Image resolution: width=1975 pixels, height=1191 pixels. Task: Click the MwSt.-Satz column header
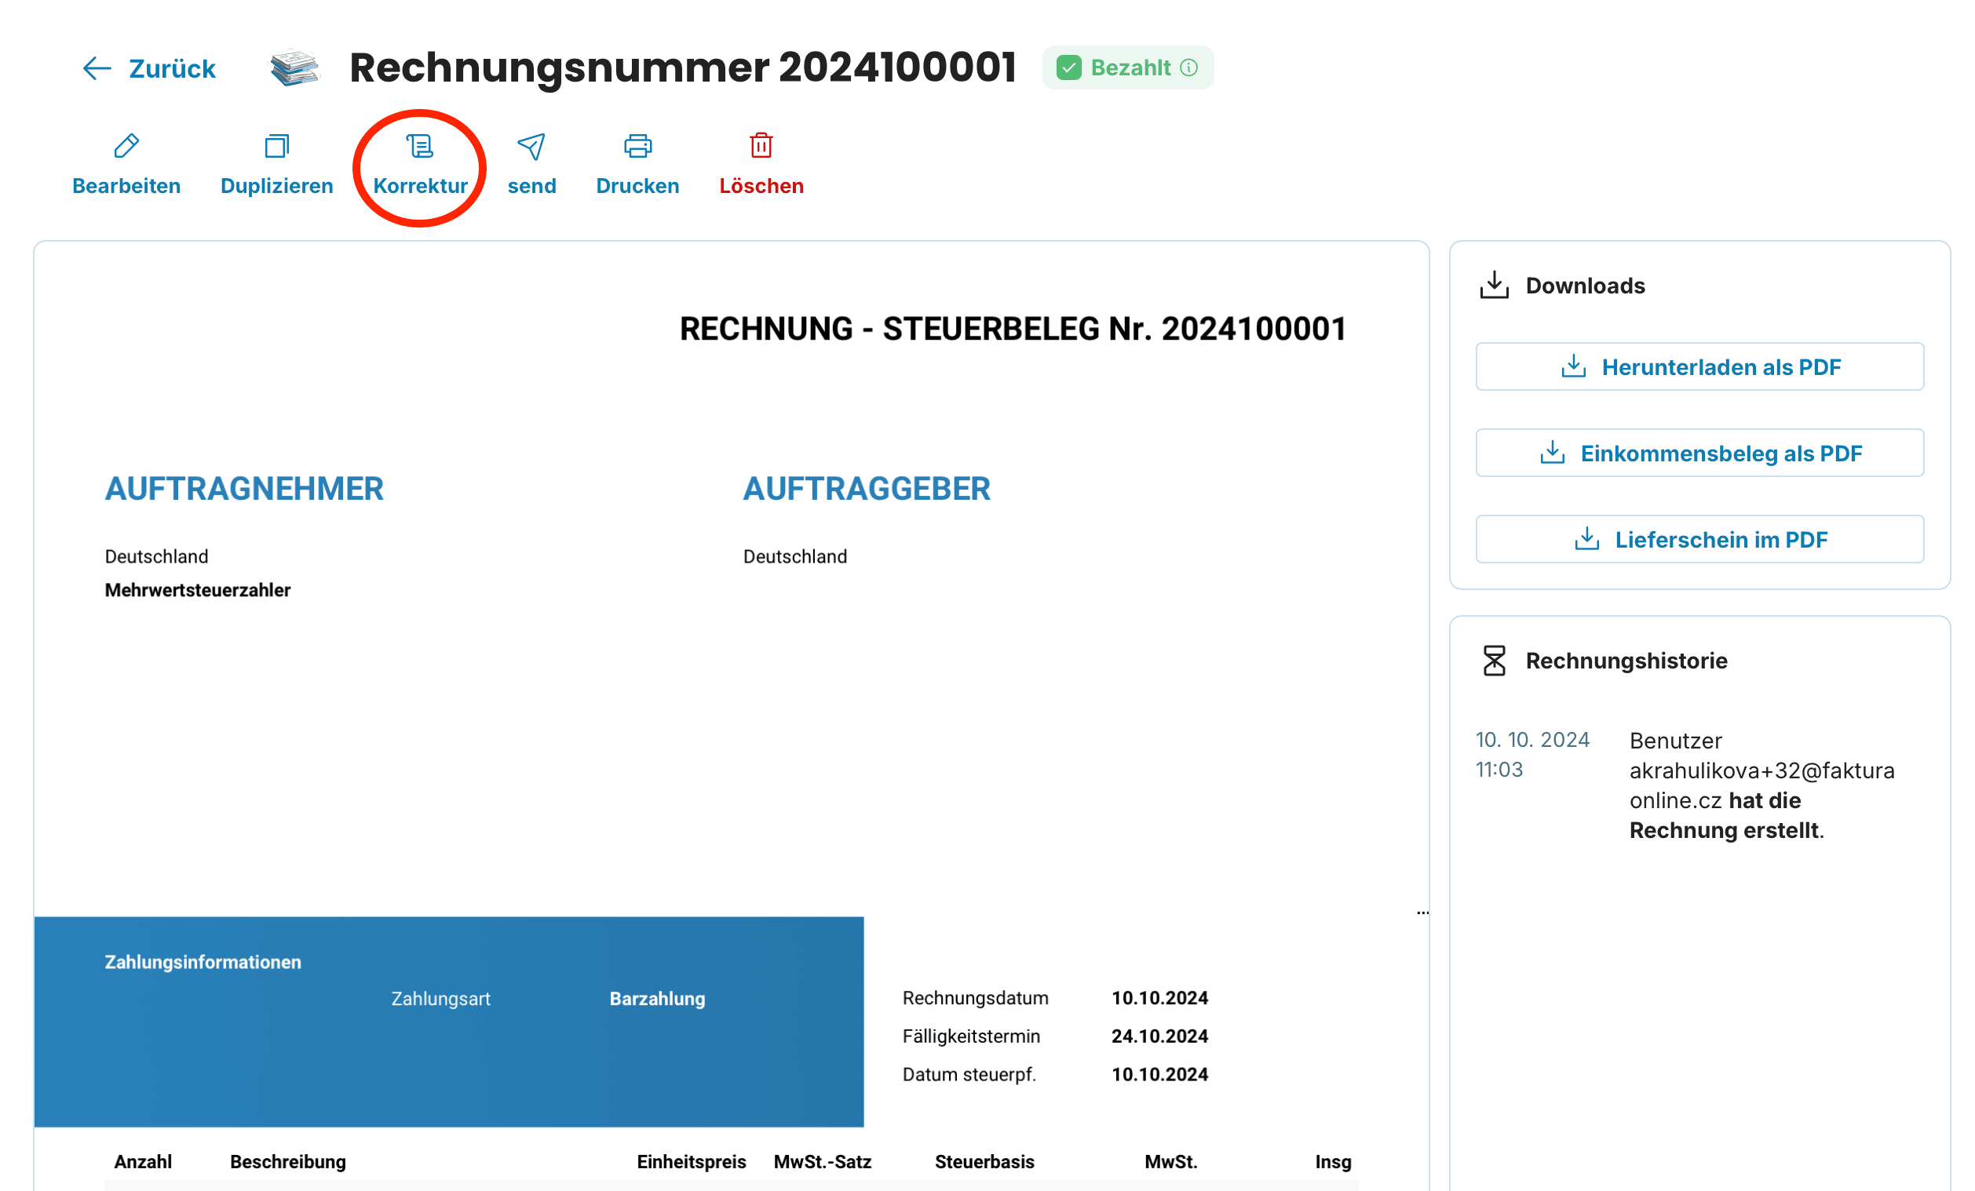click(823, 1162)
